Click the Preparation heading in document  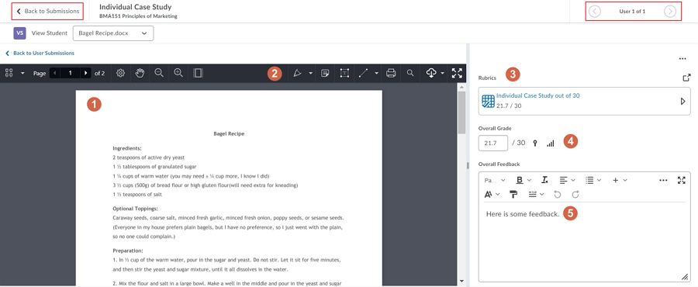[x=128, y=251]
